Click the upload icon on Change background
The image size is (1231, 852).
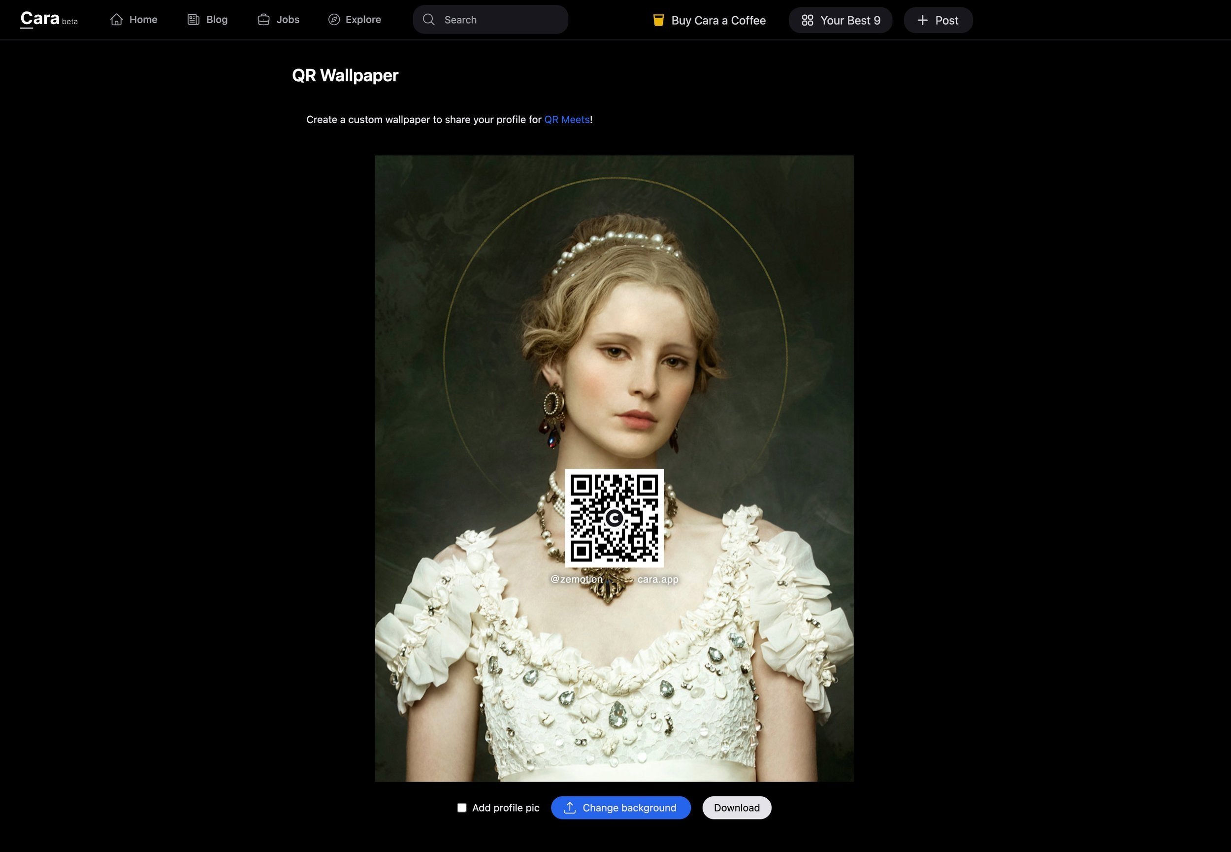coord(570,808)
